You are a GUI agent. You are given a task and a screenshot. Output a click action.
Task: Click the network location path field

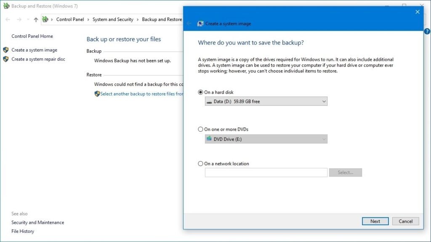(x=266, y=172)
